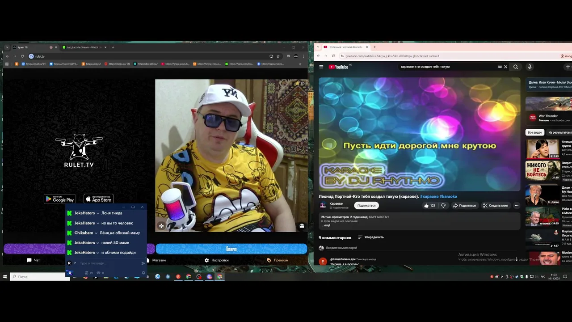Screen dimensions: 572x322
Task: Open the #караоке hashtag link
Action: (429, 196)
